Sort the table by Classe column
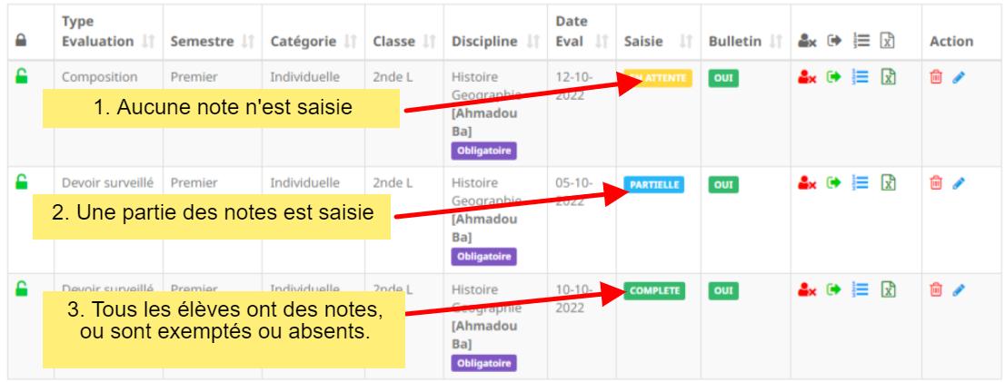Screen dimensions: 1005x382 [429, 42]
